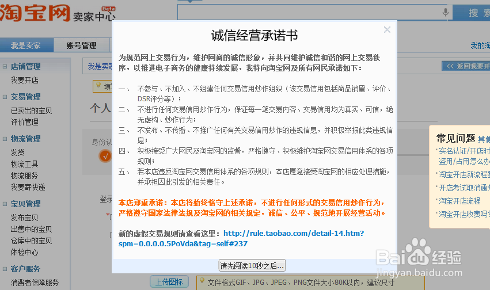Focus the top search input field
This screenshot has width=490, height=290.
[x=311, y=13]
